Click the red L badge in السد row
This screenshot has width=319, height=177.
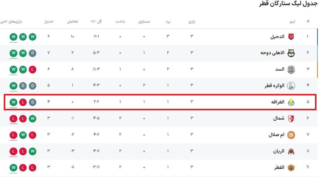(33, 69)
